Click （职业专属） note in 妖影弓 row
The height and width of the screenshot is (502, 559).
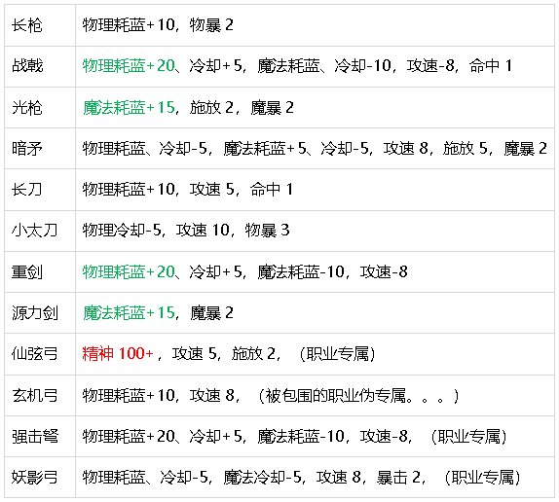(x=483, y=477)
